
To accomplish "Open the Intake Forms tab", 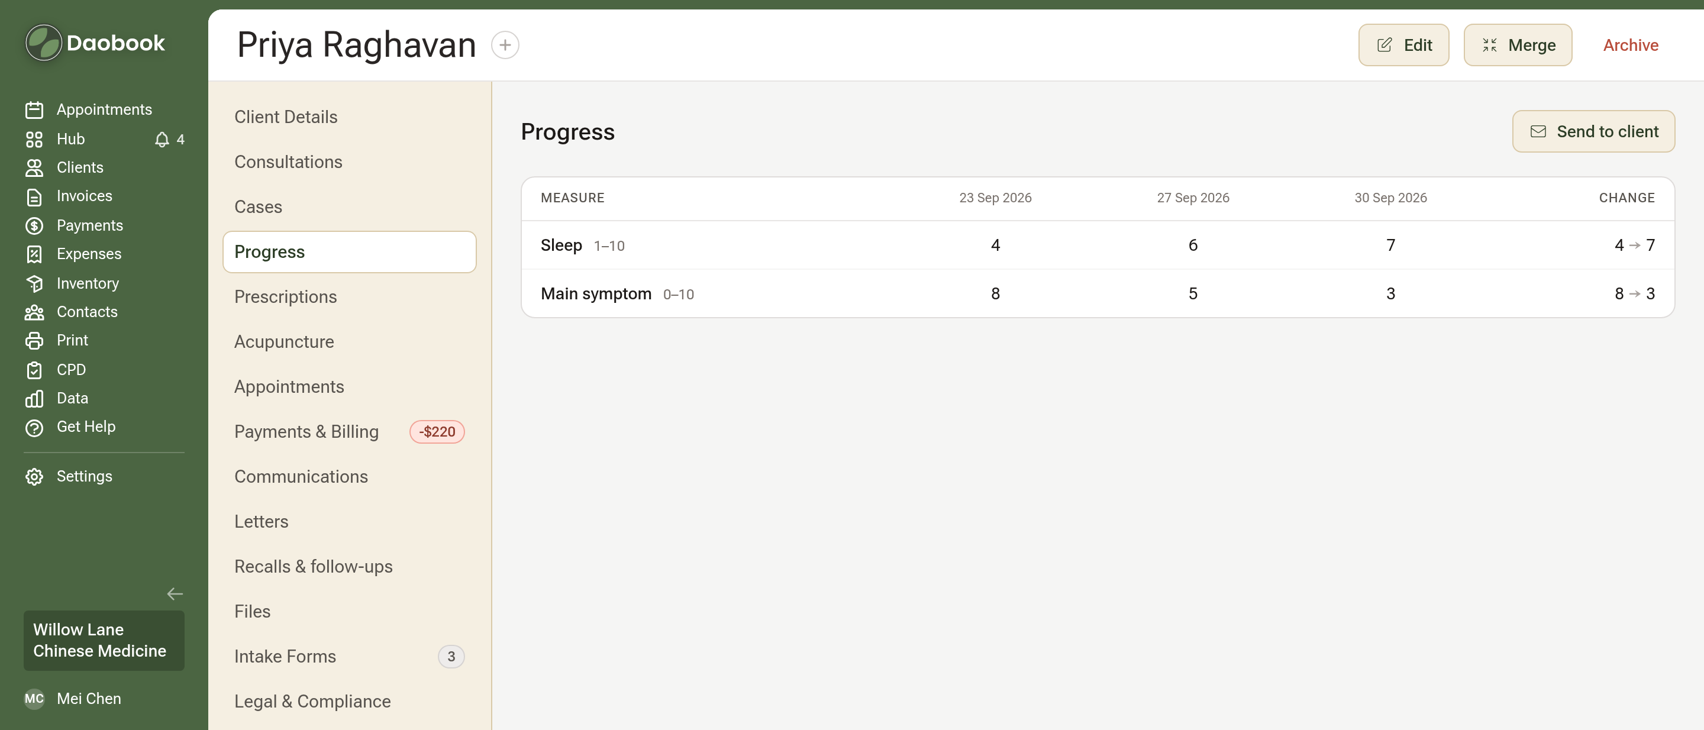I will (349, 657).
